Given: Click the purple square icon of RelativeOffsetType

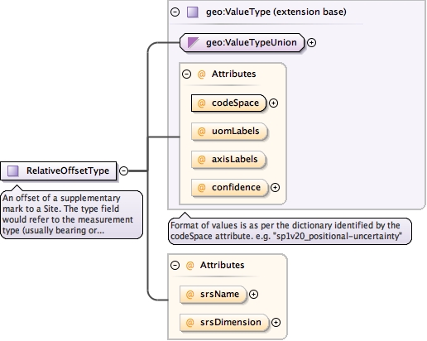Looking at the screenshot, I should (x=13, y=170).
